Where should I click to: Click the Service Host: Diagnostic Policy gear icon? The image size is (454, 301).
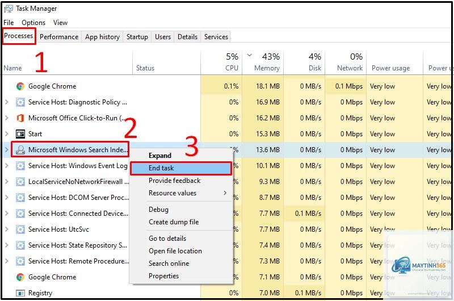click(20, 102)
